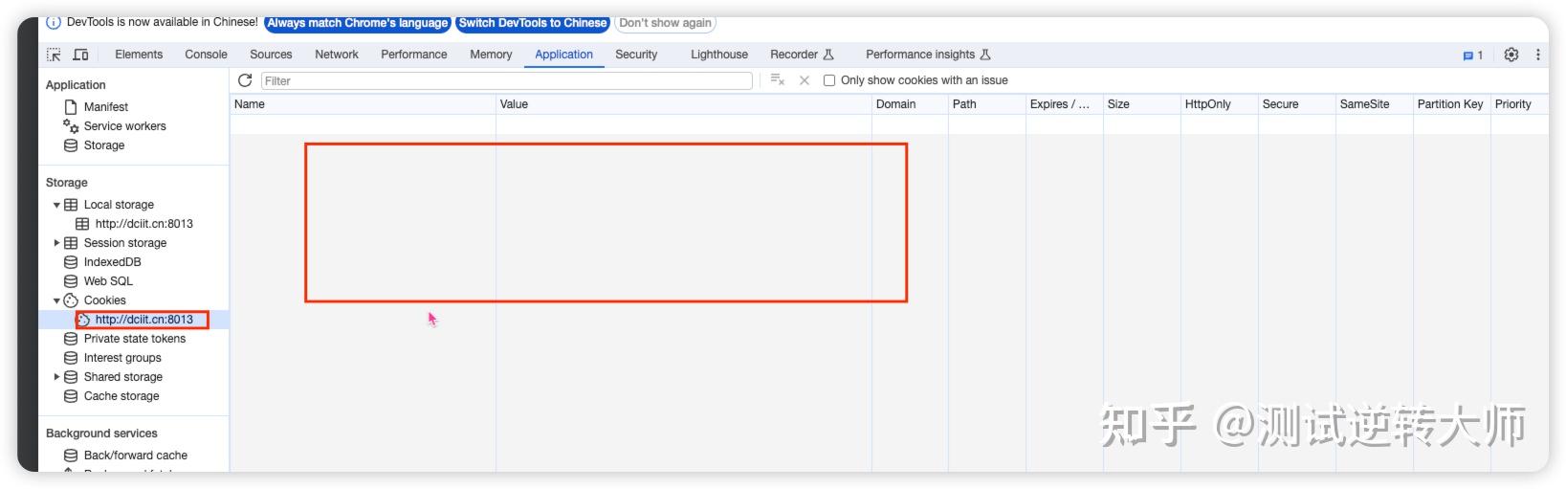Open DevTools settings gear

(1511, 55)
